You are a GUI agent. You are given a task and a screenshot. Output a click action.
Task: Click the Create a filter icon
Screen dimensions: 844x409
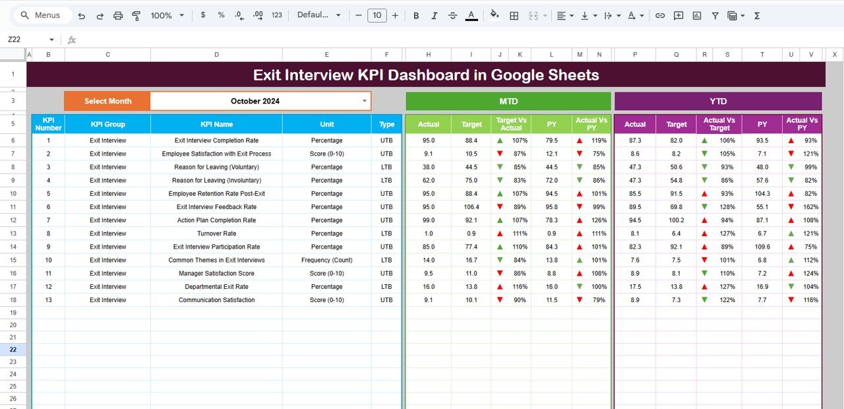point(715,15)
